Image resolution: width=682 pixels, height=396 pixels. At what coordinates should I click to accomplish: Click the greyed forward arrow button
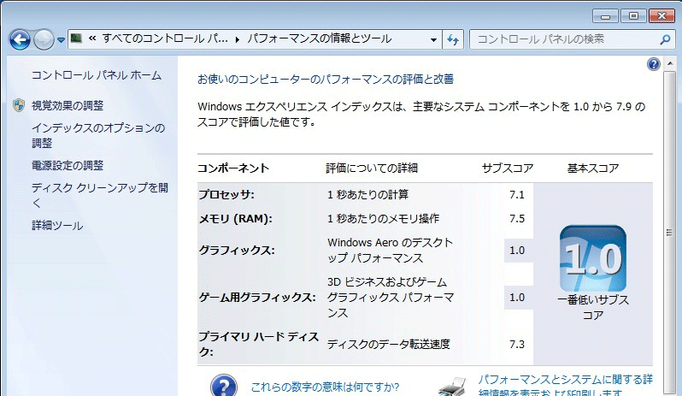pyautogui.click(x=44, y=40)
